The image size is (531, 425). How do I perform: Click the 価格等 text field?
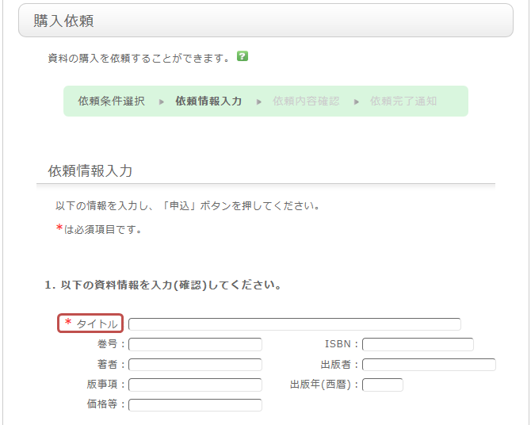pos(195,405)
